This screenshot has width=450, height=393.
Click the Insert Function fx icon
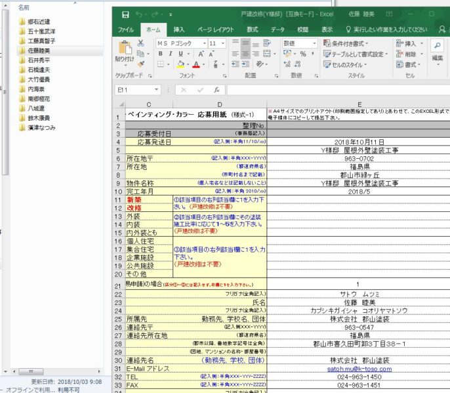point(216,90)
